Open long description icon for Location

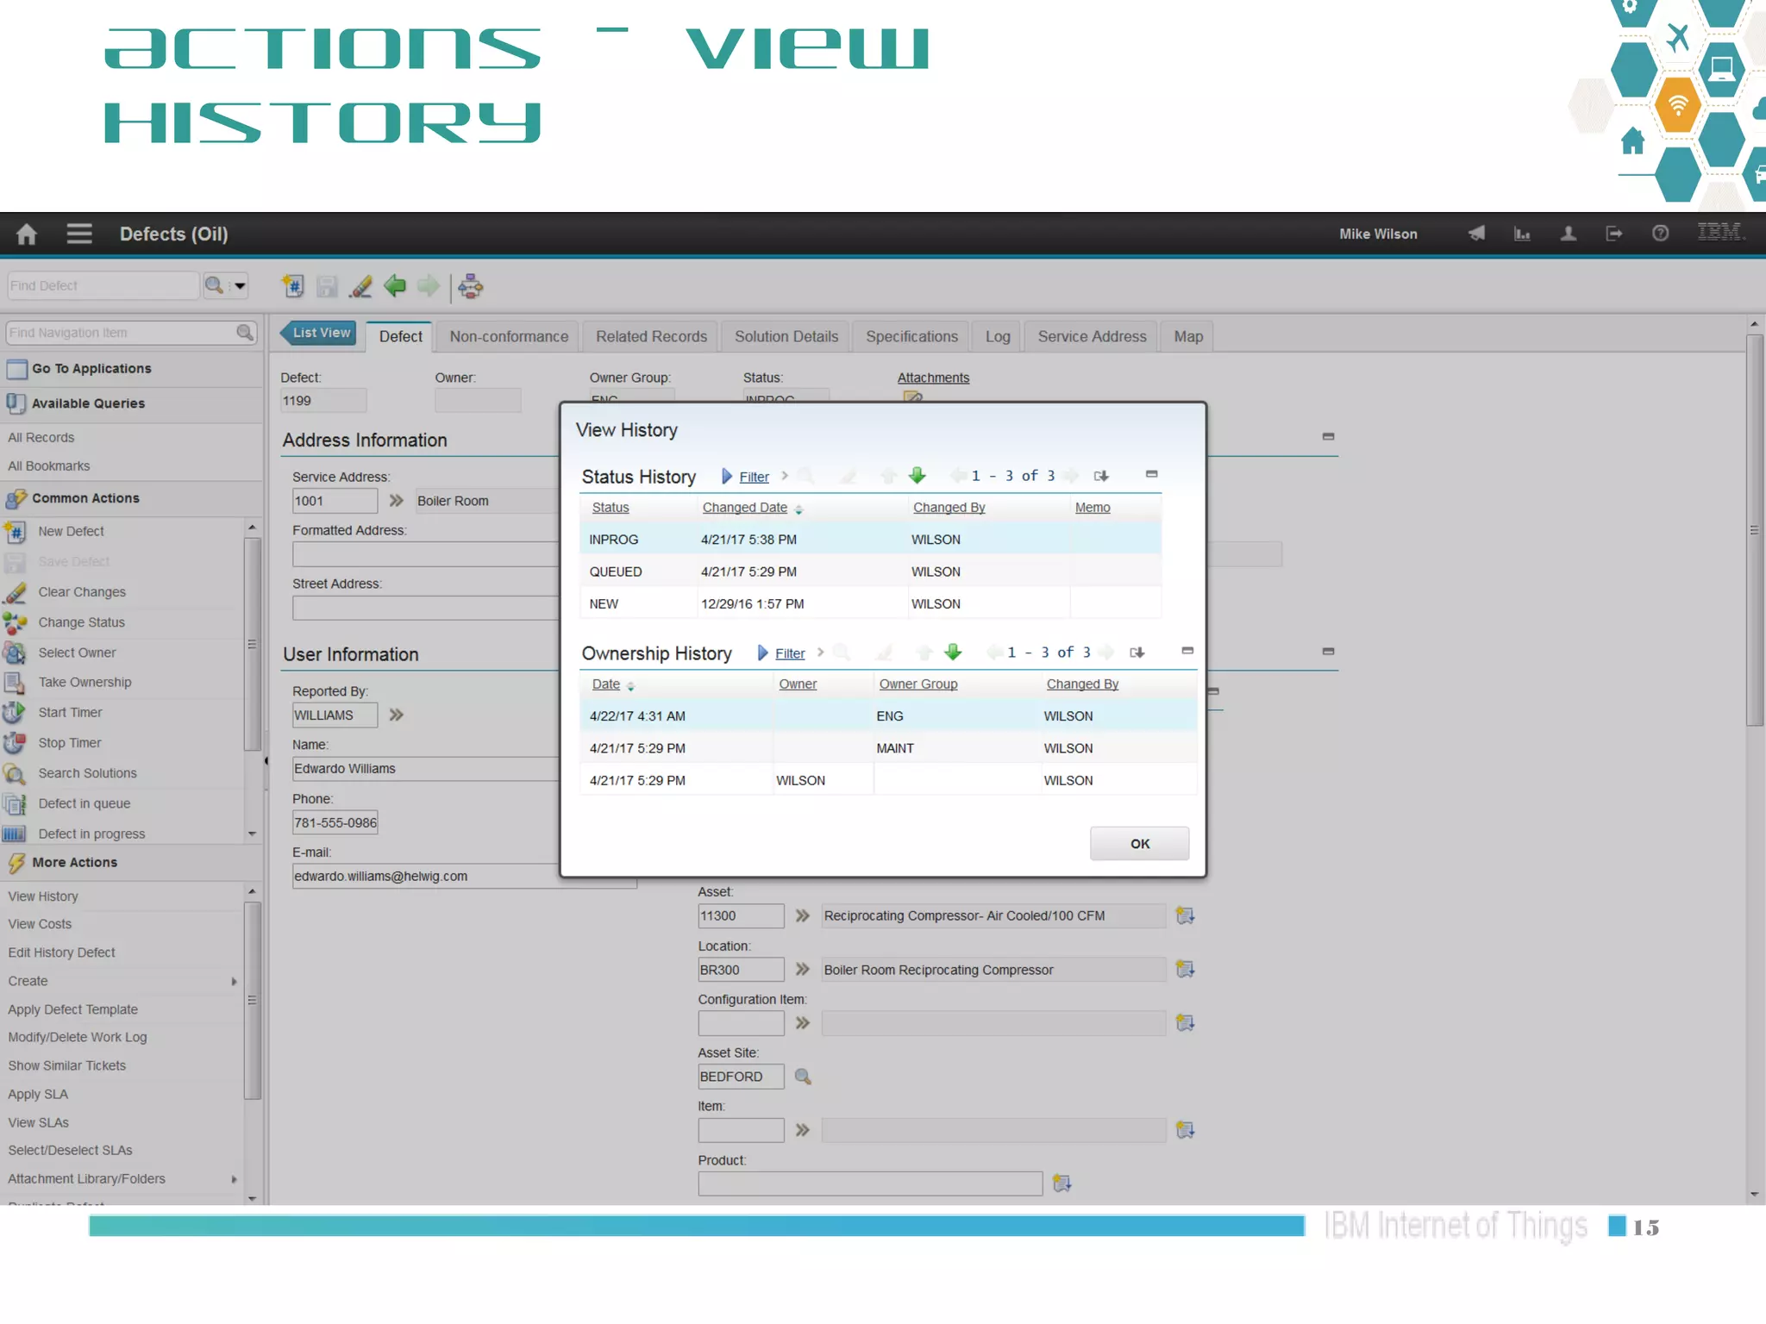click(x=1186, y=969)
